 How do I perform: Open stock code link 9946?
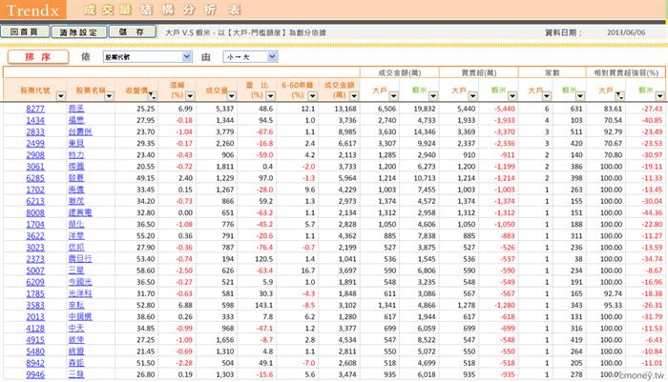pyautogui.click(x=35, y=374)
